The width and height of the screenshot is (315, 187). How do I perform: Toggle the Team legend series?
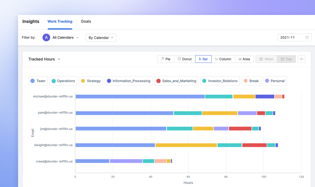pyautogui.click(x=38, y=81)
